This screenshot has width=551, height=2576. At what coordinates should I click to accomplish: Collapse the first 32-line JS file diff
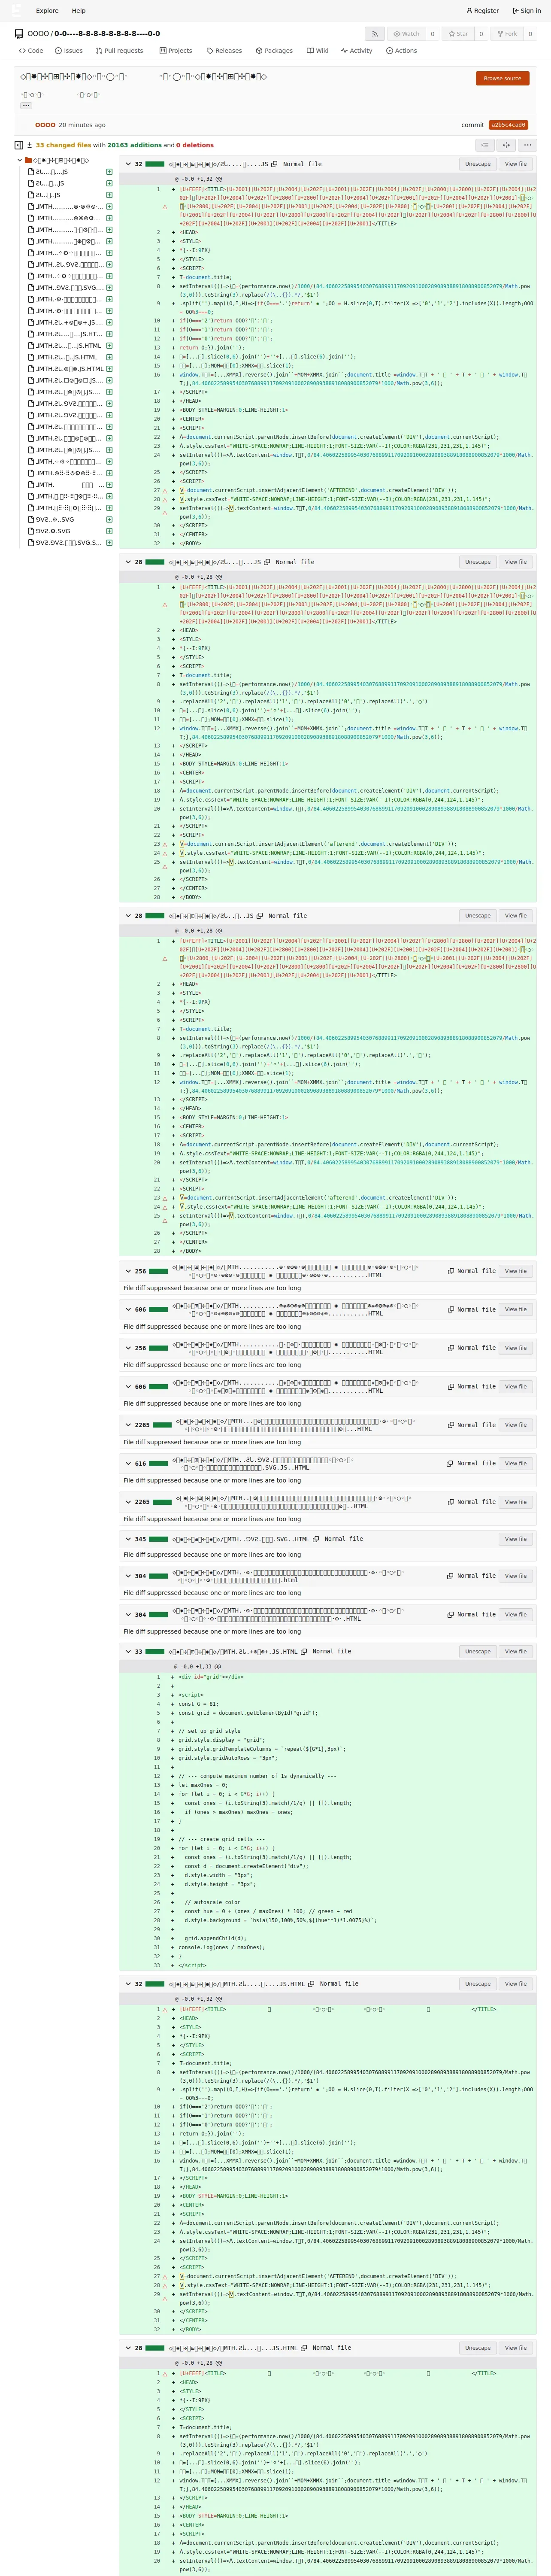(x=128, y=164)
